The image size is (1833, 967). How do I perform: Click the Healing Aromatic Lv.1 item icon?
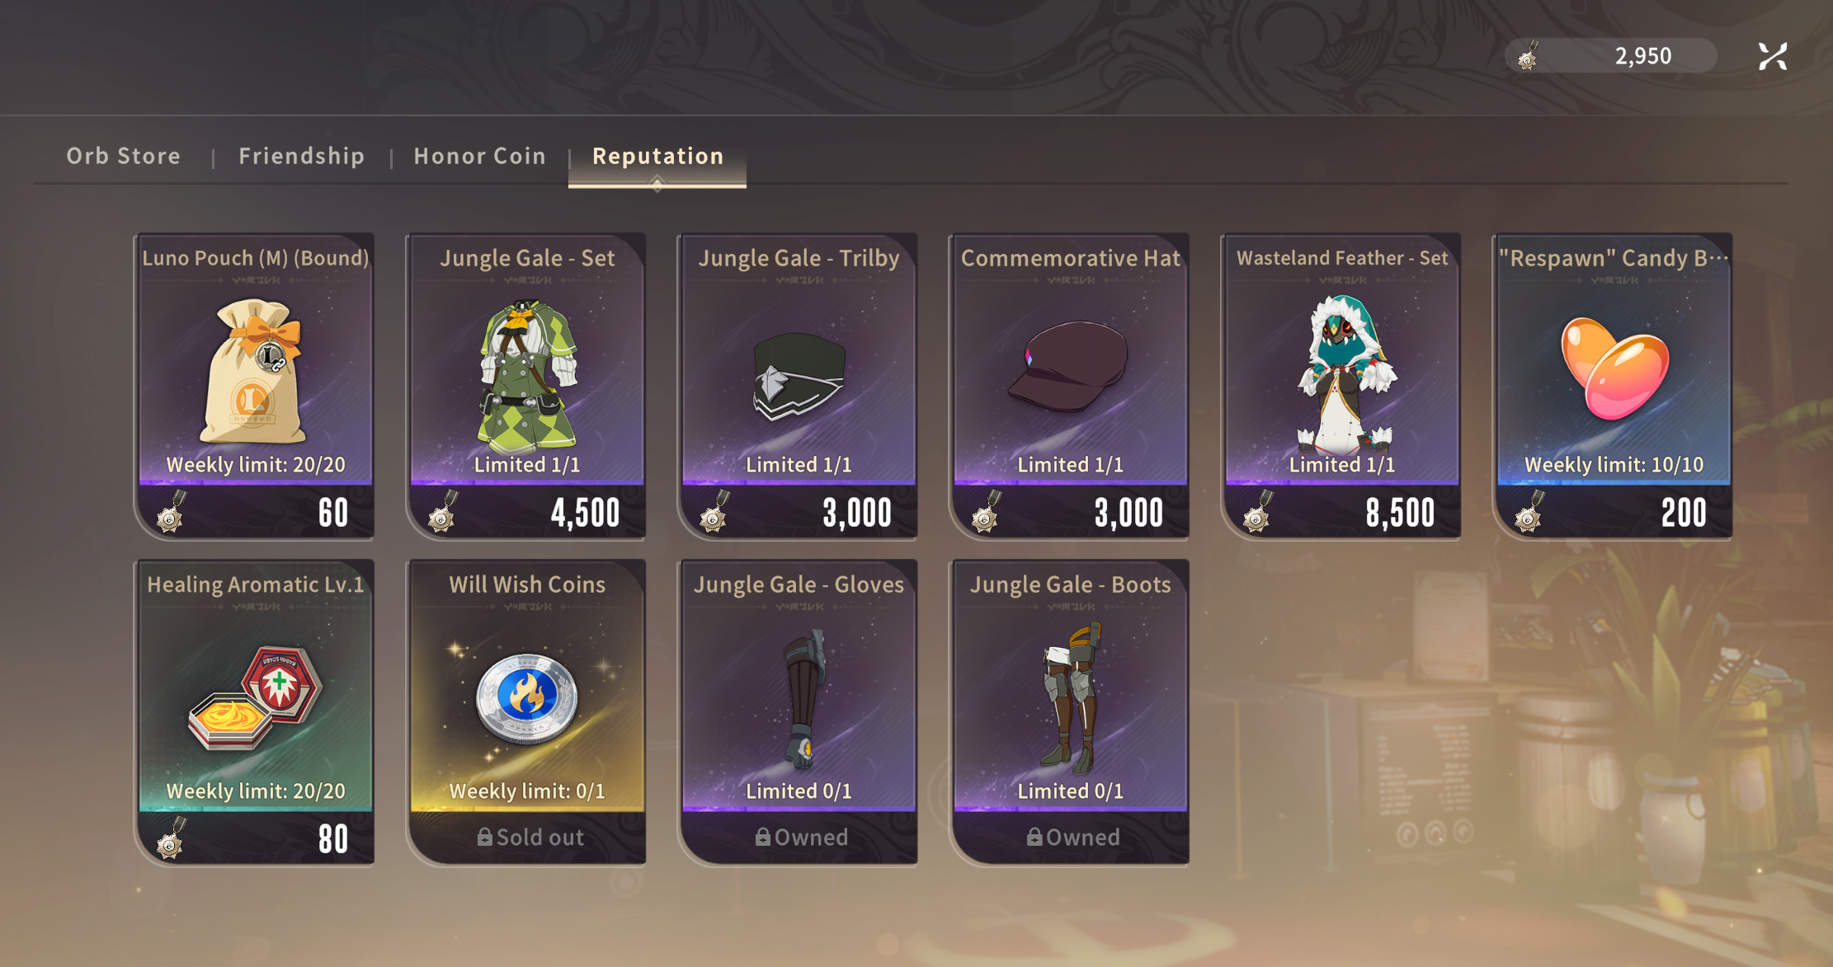(x=254, y=697)
